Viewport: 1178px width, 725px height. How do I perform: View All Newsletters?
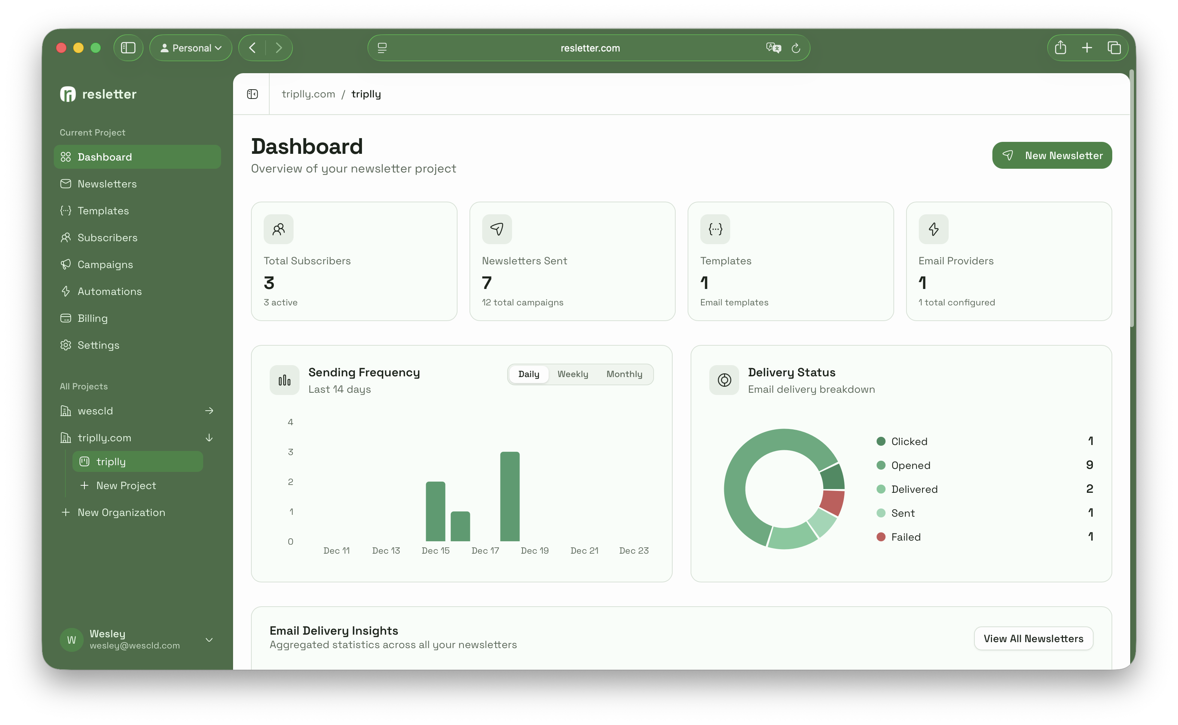1033,638
